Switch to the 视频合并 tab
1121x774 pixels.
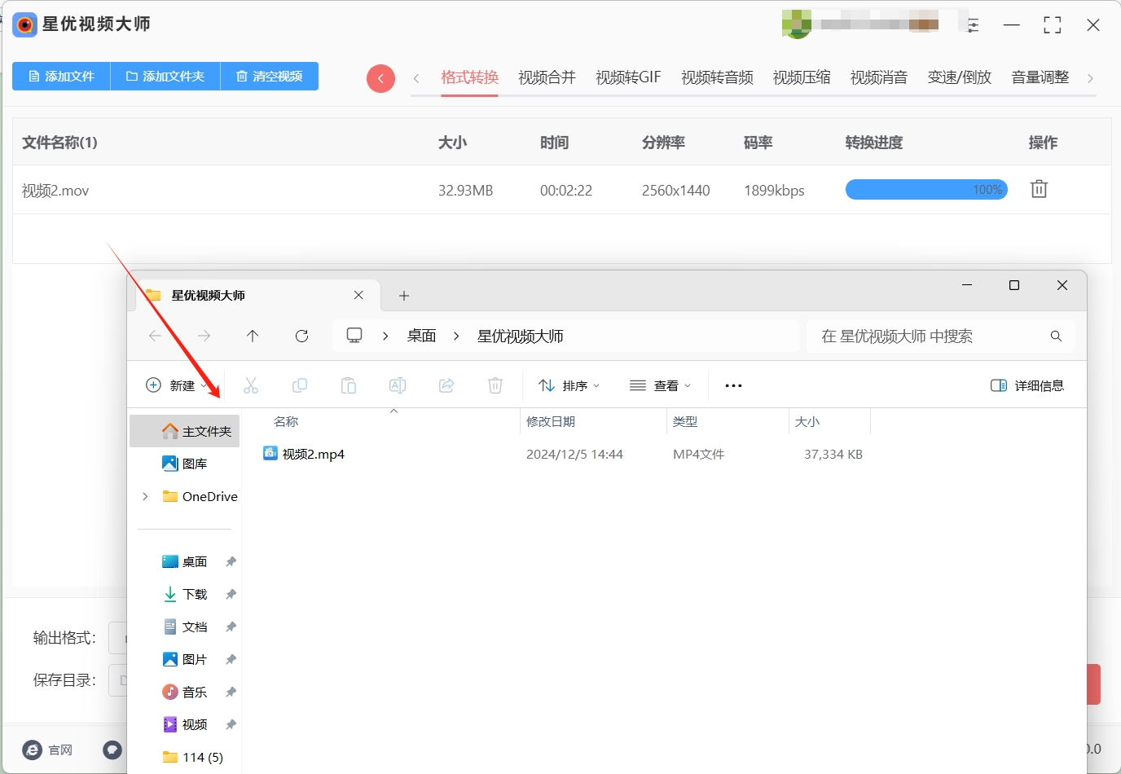[x=547, y=77]
